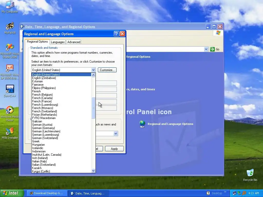Choose French (Switzerland) from the list

click(x=61, y=111)
